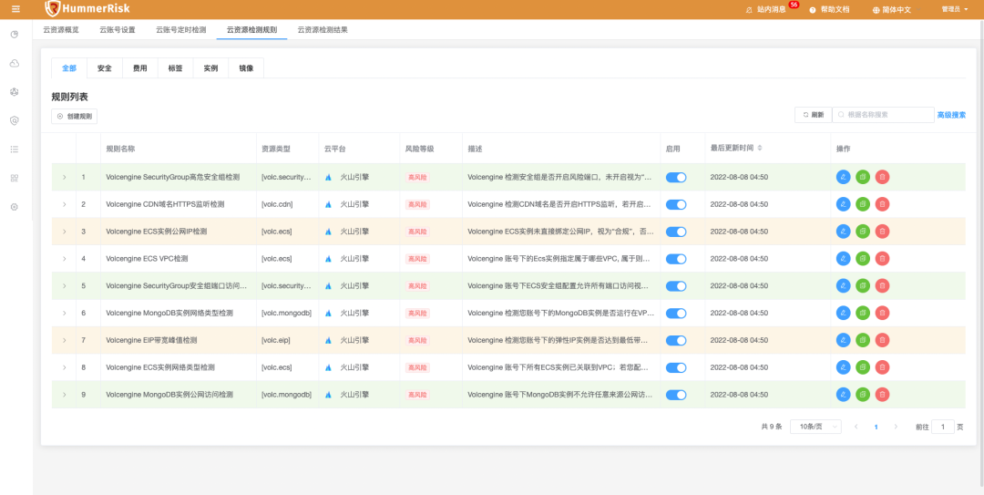Expand row 3 ECS实例公网IP检测
This screenshot has width=984, height=495.
pos(64,232)
